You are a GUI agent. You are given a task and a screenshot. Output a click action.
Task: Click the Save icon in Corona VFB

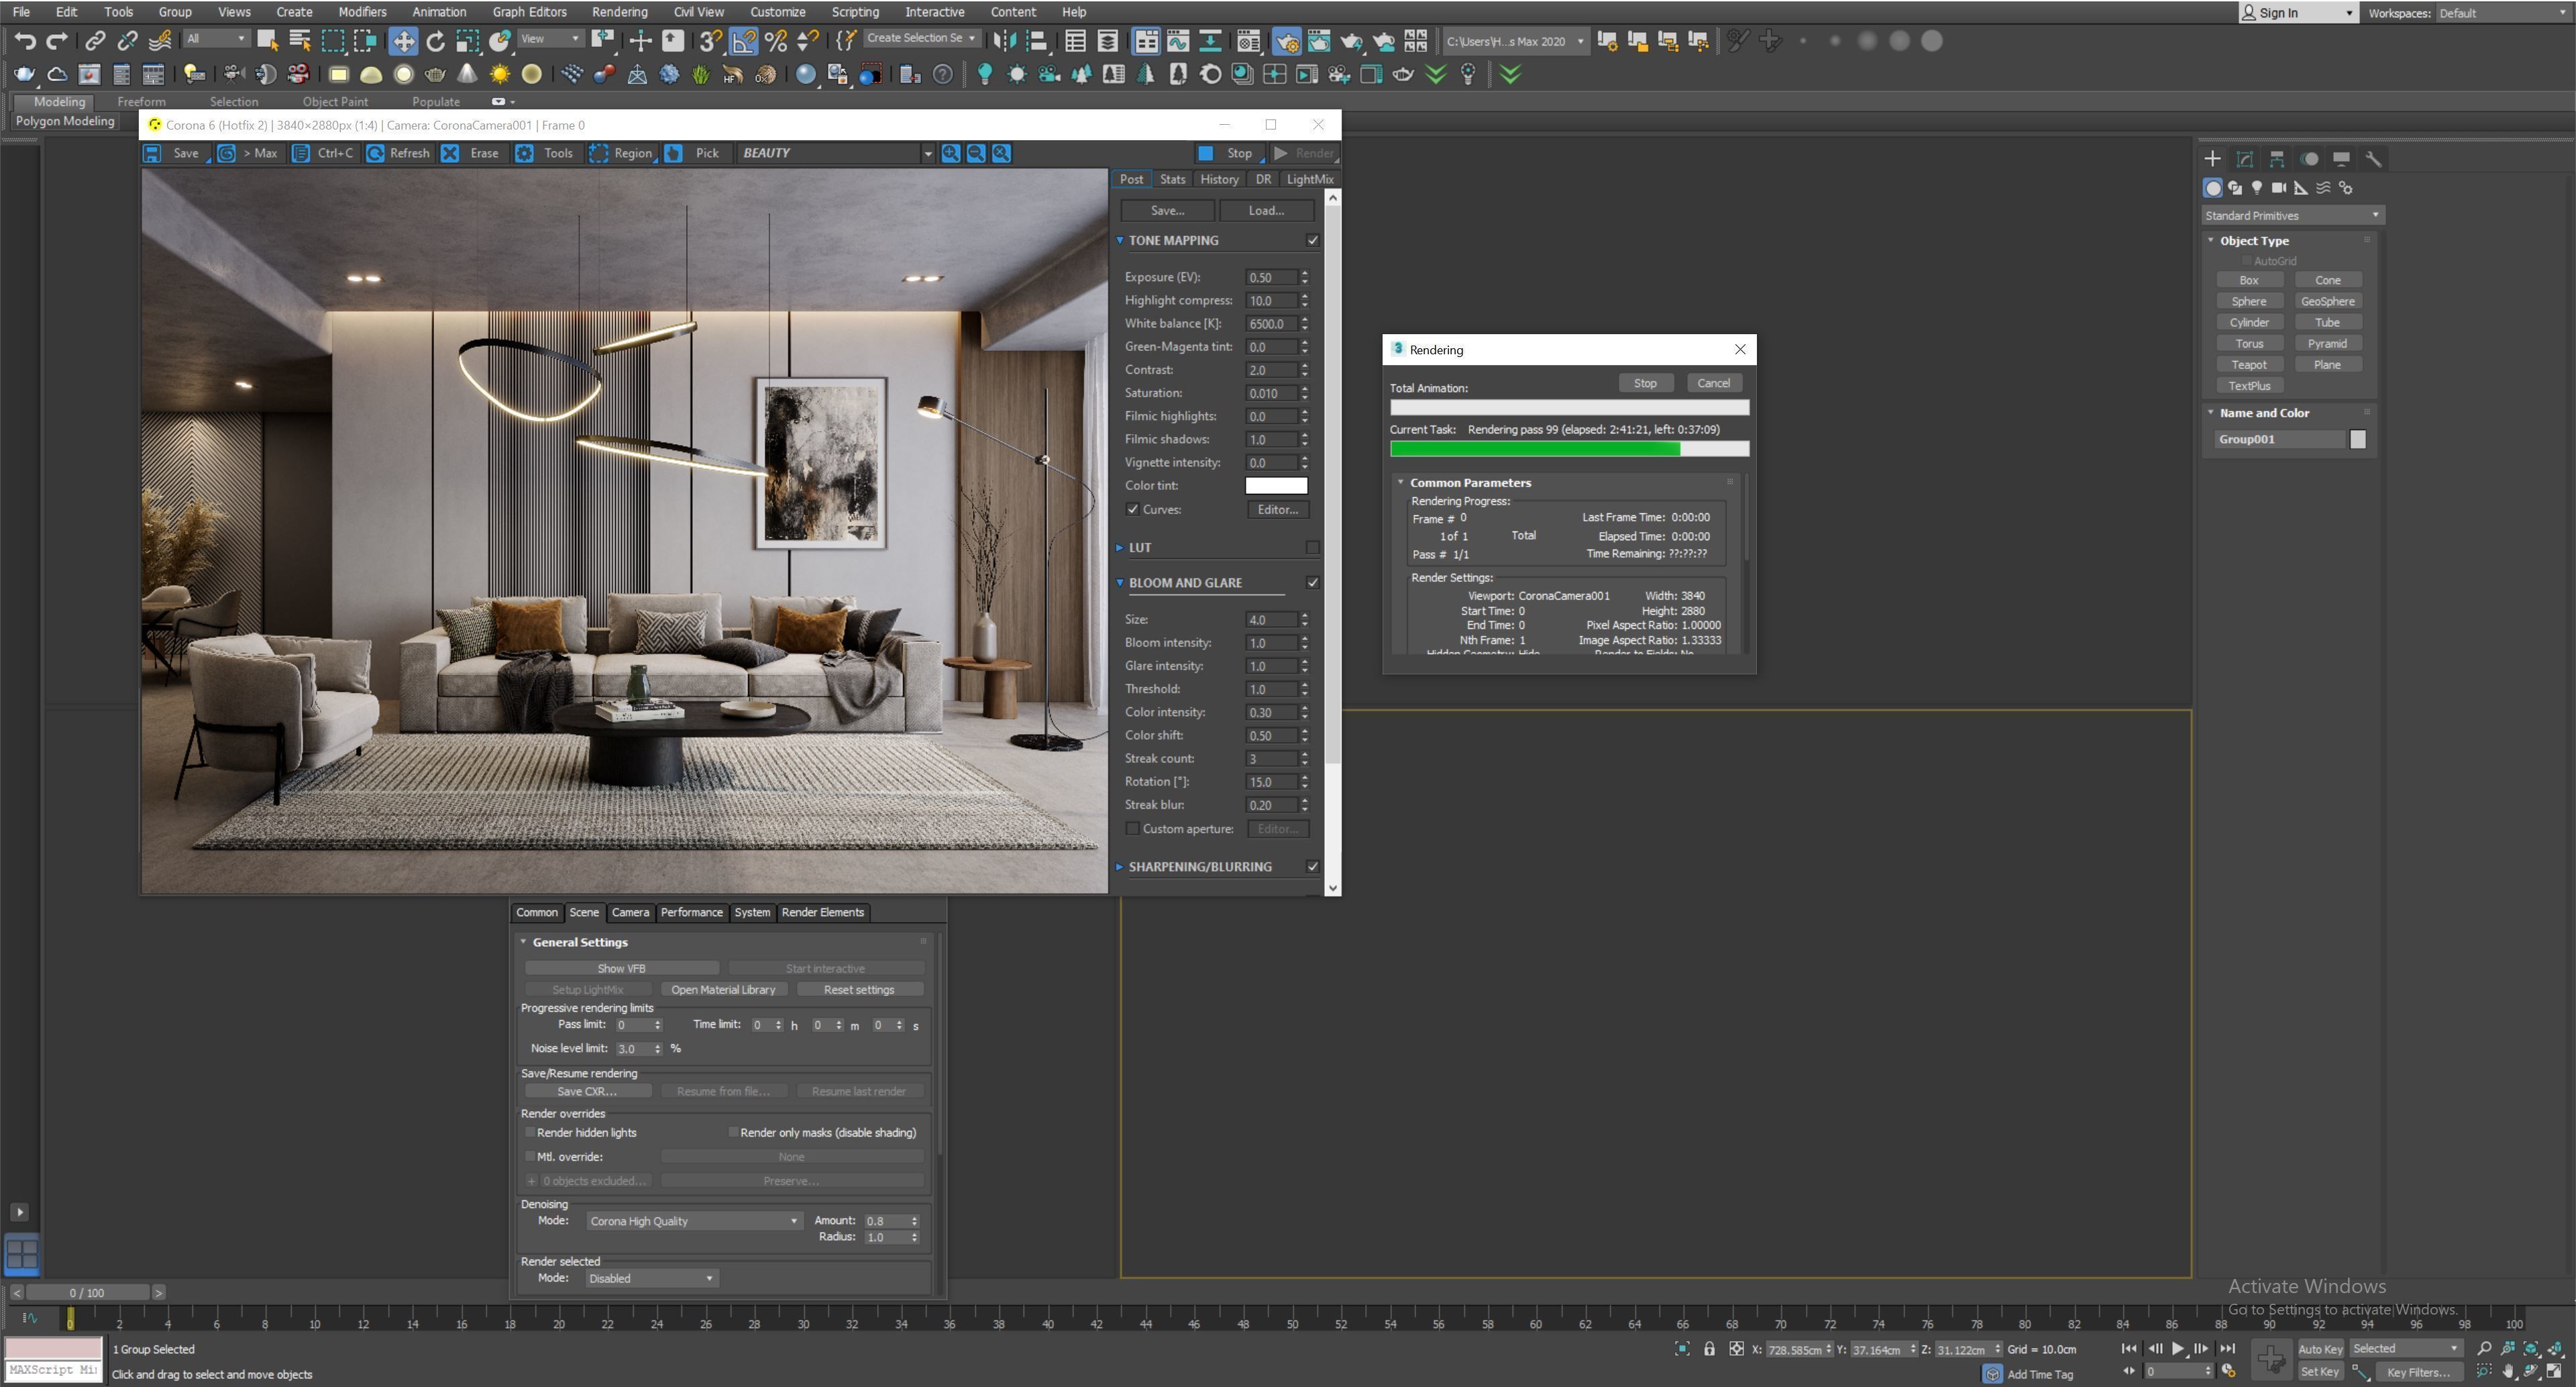click(151, 153)
